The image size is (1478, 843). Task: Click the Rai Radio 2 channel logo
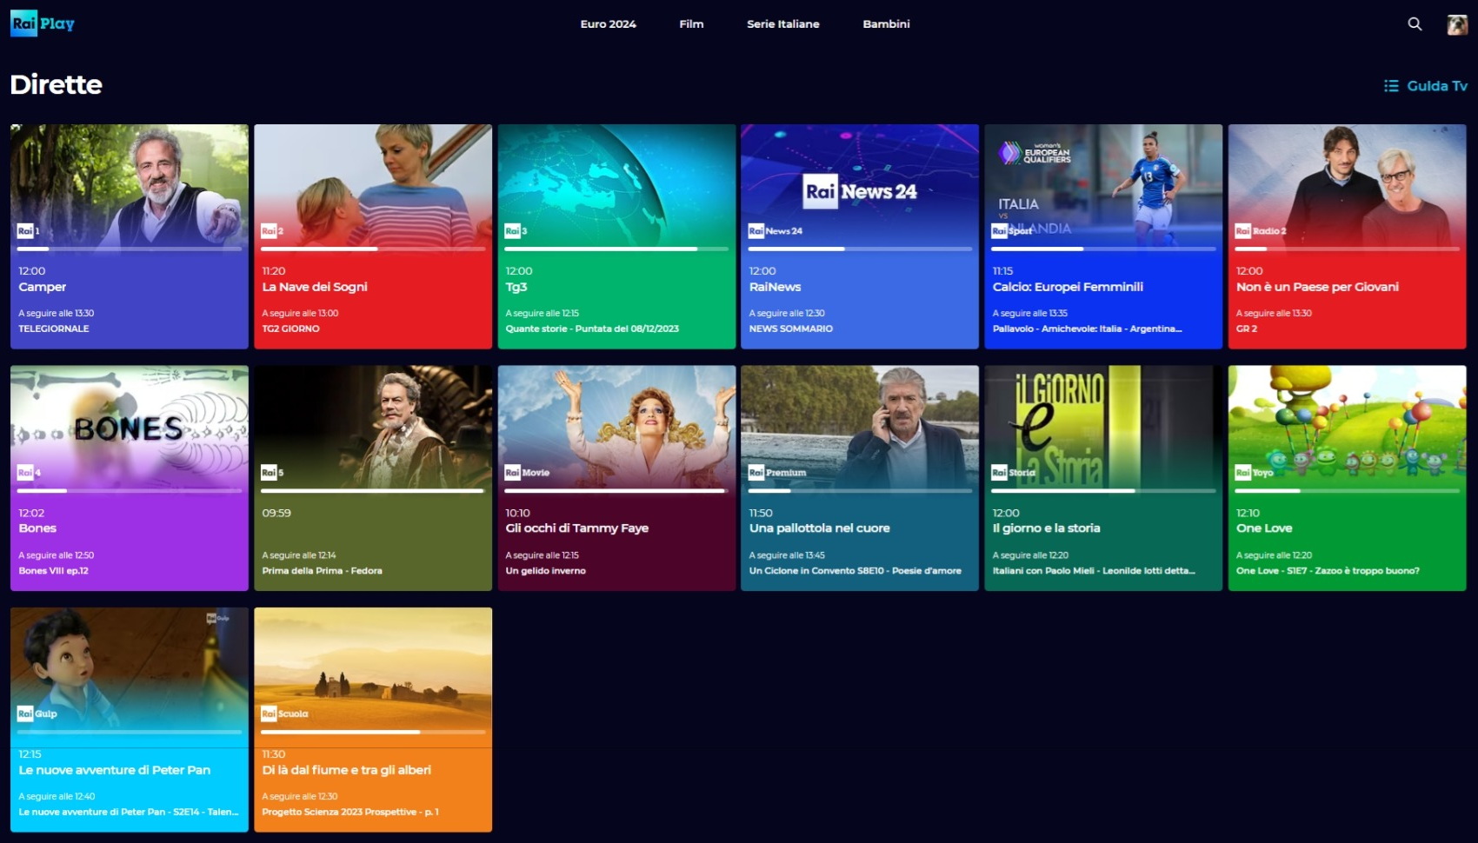pos(1261,230)
